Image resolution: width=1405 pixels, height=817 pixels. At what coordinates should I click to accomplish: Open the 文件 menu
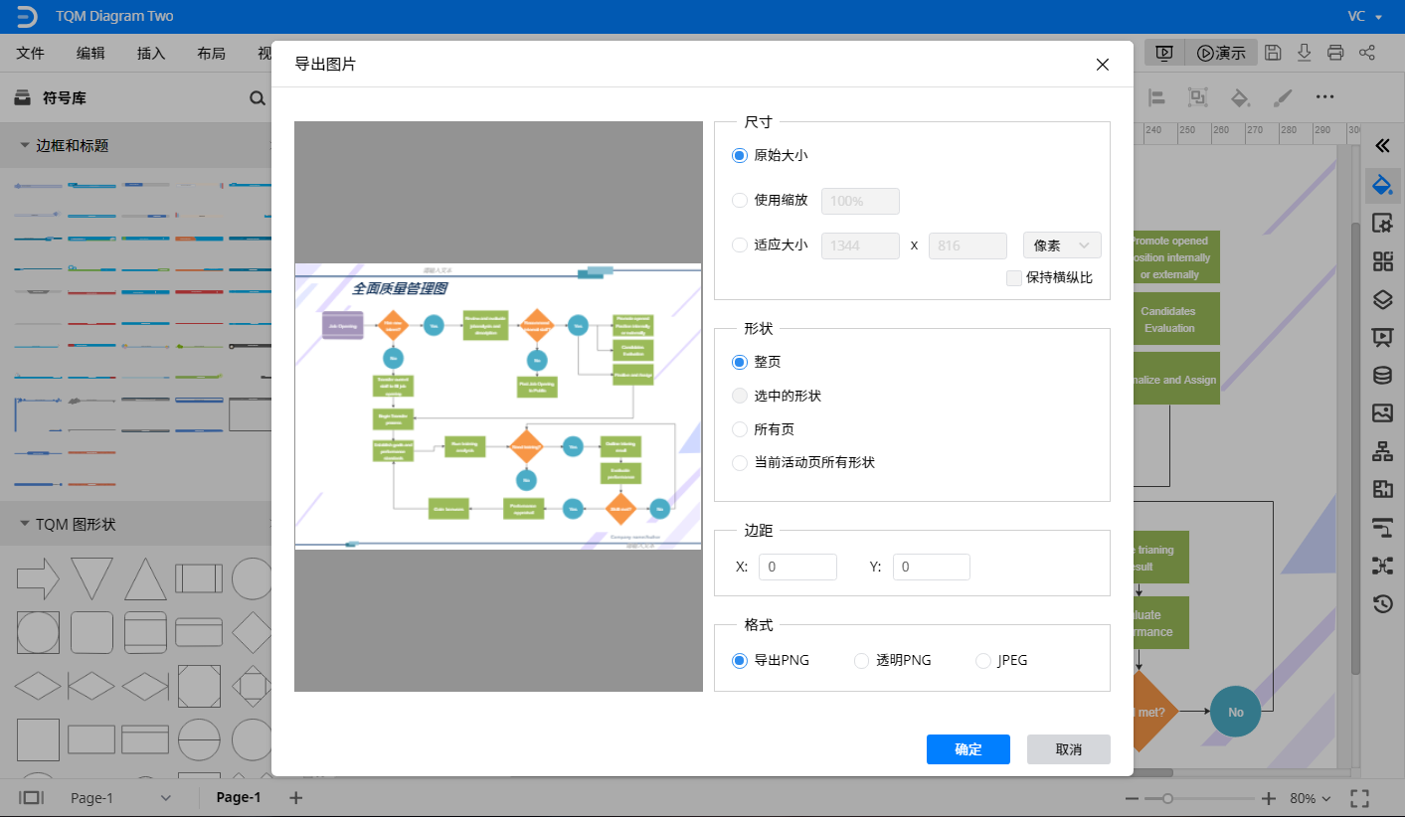point(31,54)
